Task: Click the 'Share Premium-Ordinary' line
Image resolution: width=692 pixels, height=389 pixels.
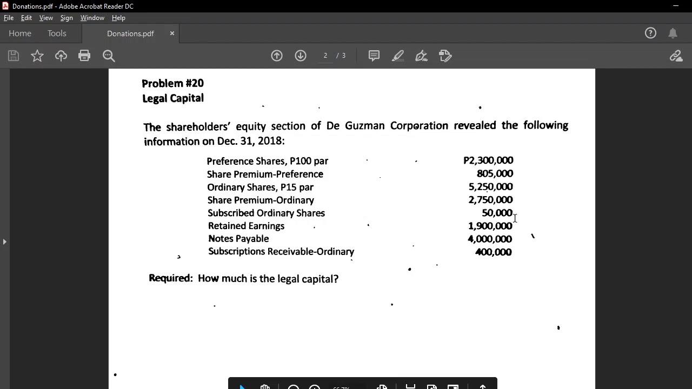Action: tap(261, 200)
